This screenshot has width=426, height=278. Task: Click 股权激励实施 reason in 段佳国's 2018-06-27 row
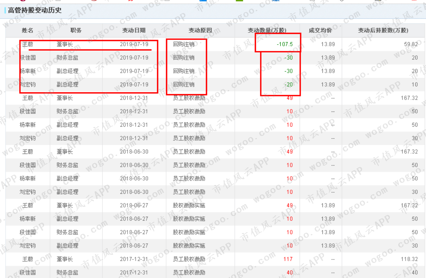[x=189, y=233]
